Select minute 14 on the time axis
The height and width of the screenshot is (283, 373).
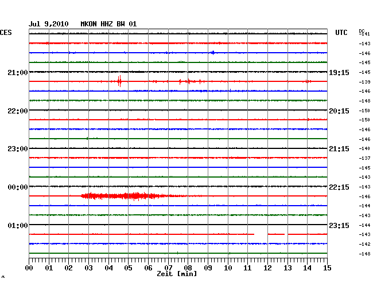click(307, 268)
